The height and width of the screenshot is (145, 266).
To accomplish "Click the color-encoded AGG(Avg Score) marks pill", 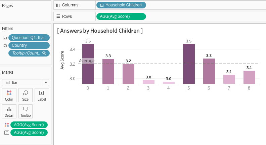I will tap(29, 125).
